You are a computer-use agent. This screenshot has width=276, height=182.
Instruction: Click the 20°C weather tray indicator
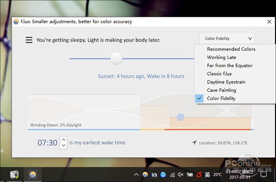click(218, 175)
